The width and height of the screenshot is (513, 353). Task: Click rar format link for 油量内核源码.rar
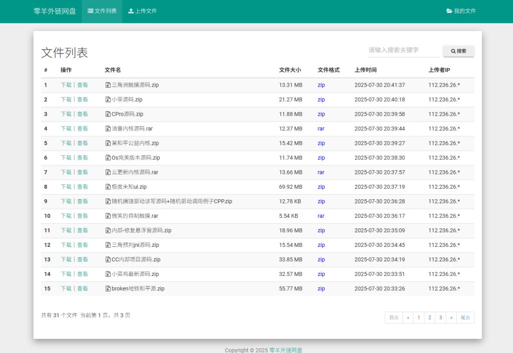pyautogui.click(x=321, y=129)
